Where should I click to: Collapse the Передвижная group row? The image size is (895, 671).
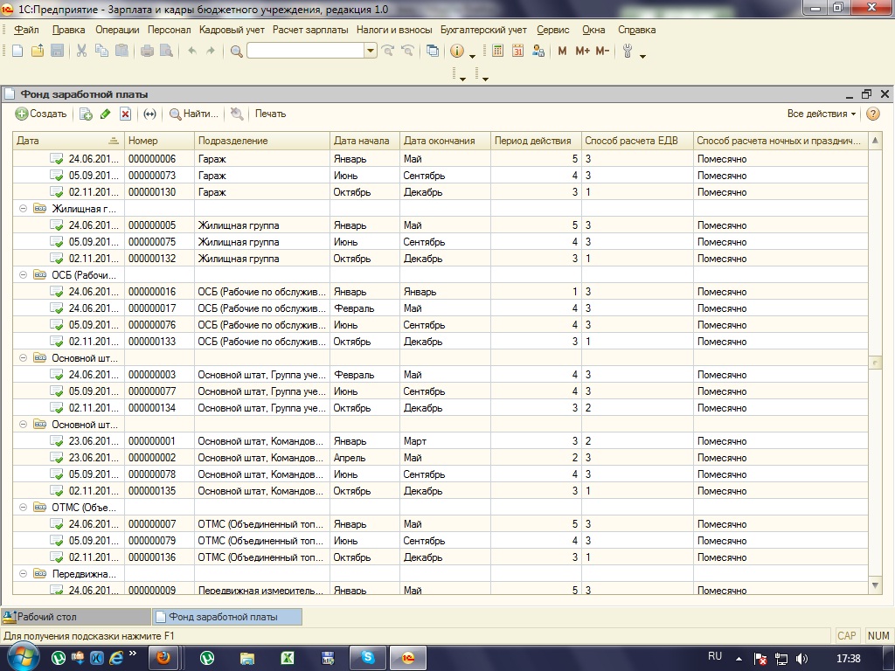[23, 574]
